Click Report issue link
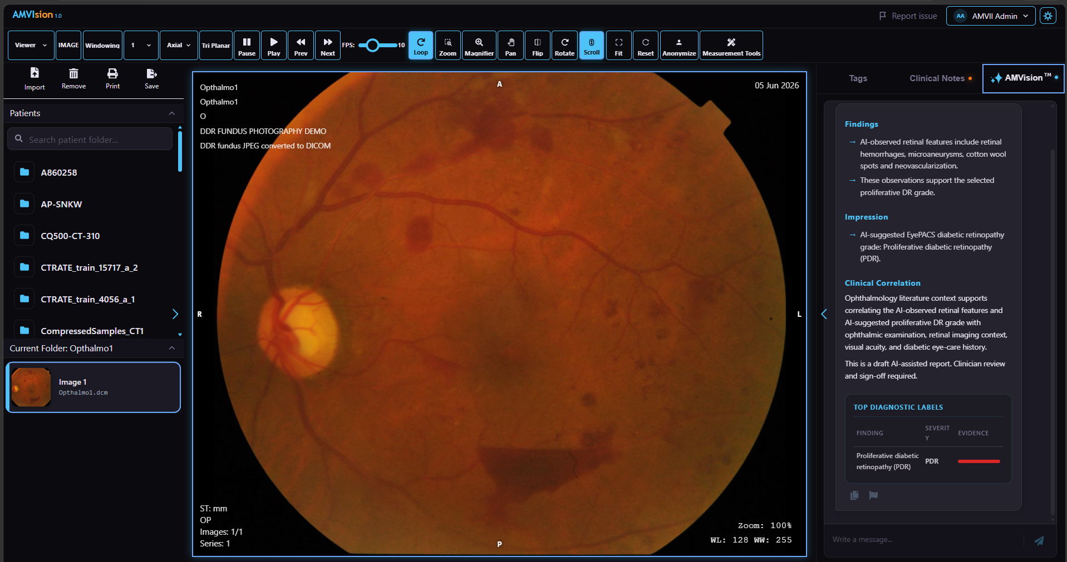The image size is (1067, 562). click(908, 16)
